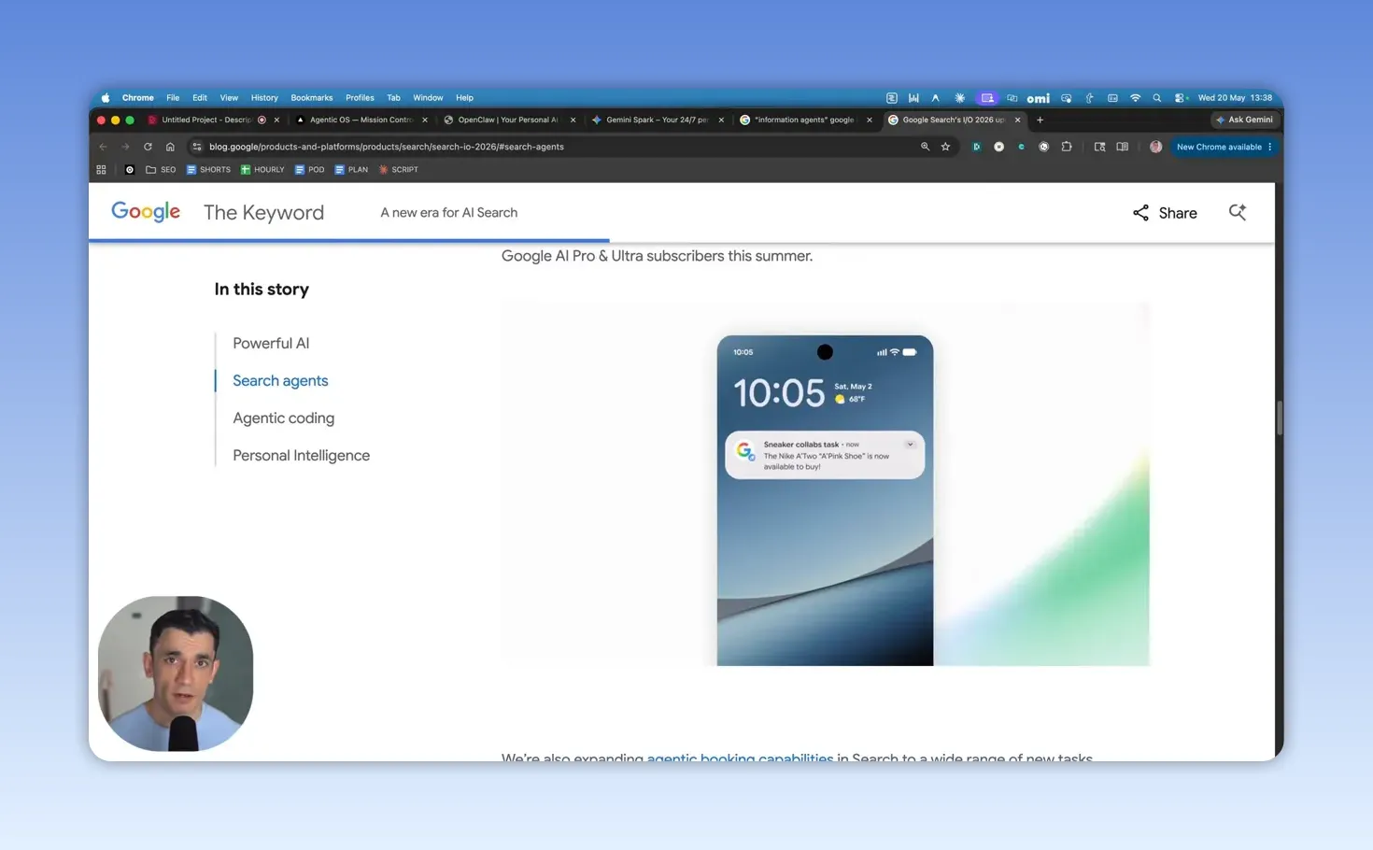The height and width of the screenshot is (850, 1373).
Task: Open the Apple menu
Action: 106,98
